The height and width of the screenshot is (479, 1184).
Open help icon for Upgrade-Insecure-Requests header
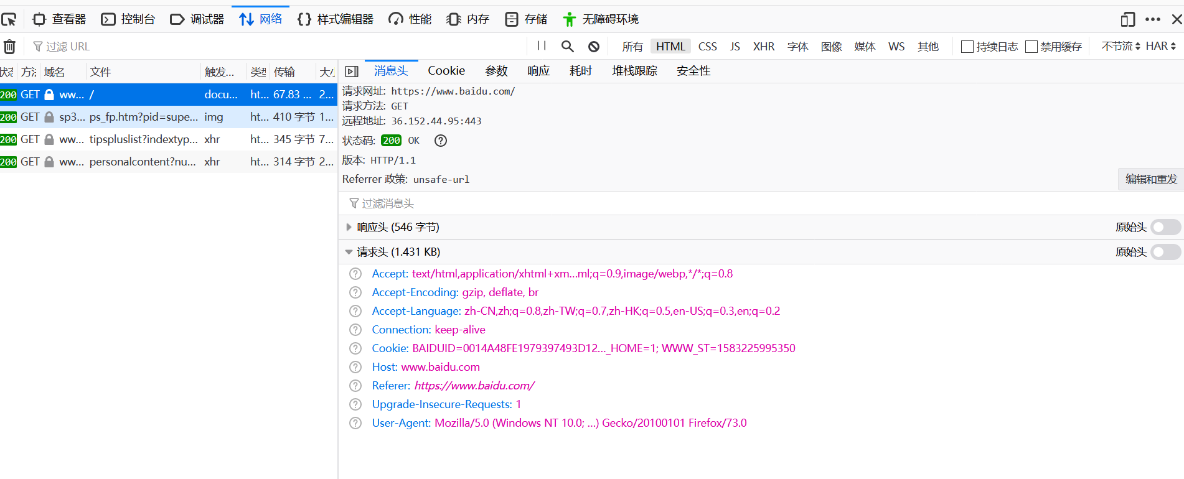(355, 404)
